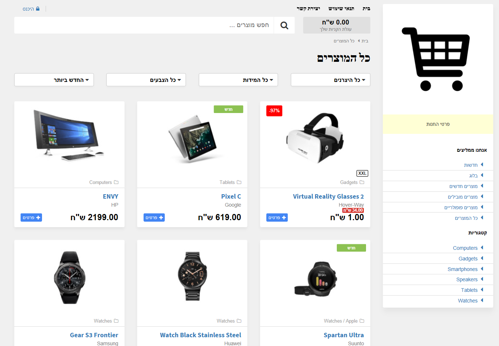The width and height of the screenshot is (499, 346).
Task: Open the all sizes dropdown
Action: click(x=238, y=80)
